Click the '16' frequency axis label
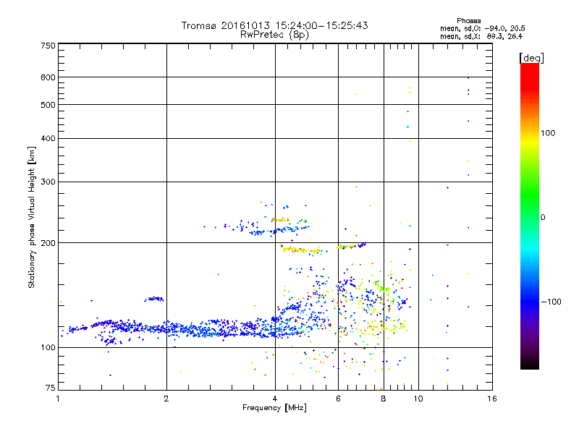The width and height of the screenshot is (579, 434). click(492, 399)
